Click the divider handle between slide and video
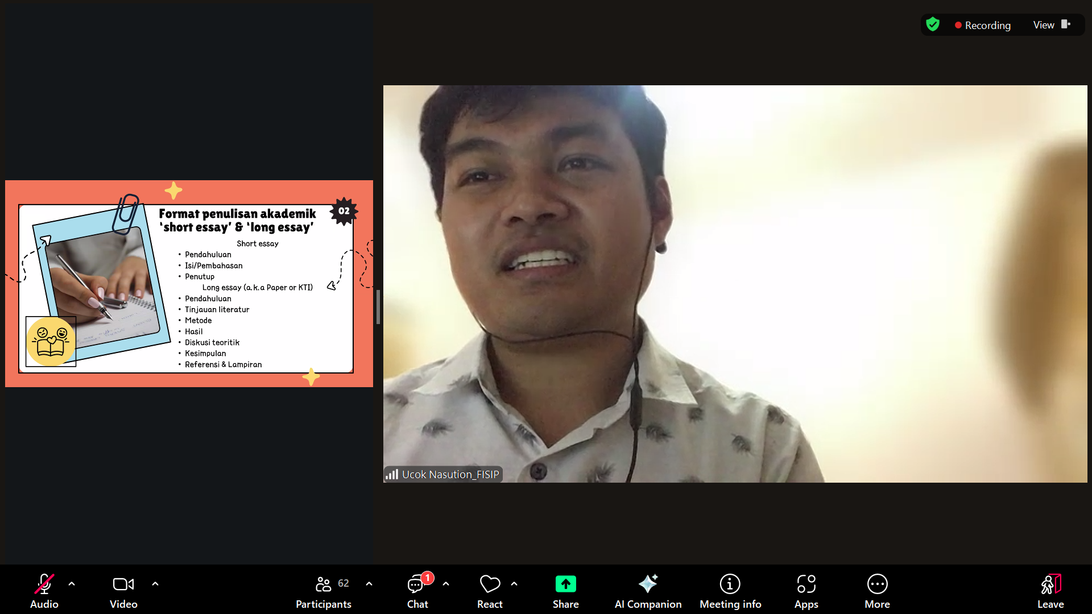 (378, 307)
